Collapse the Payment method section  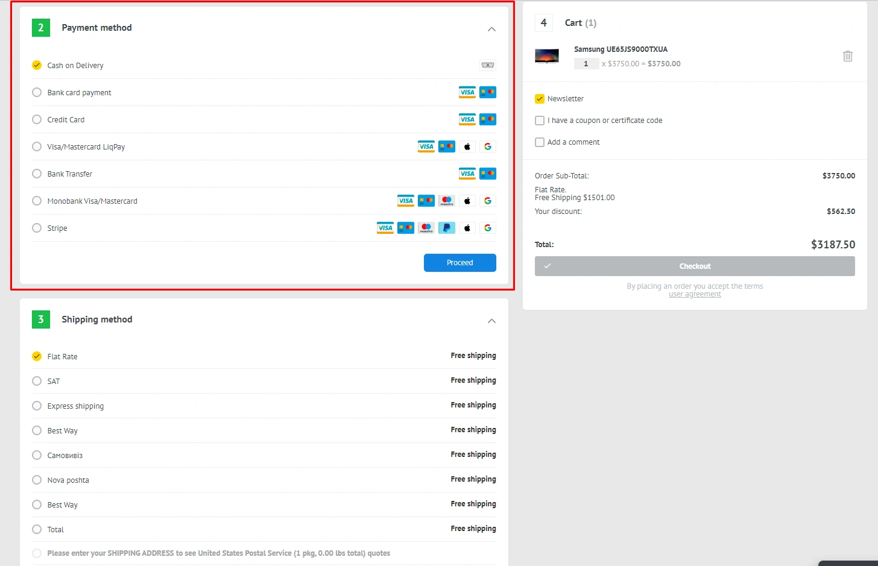491,29
